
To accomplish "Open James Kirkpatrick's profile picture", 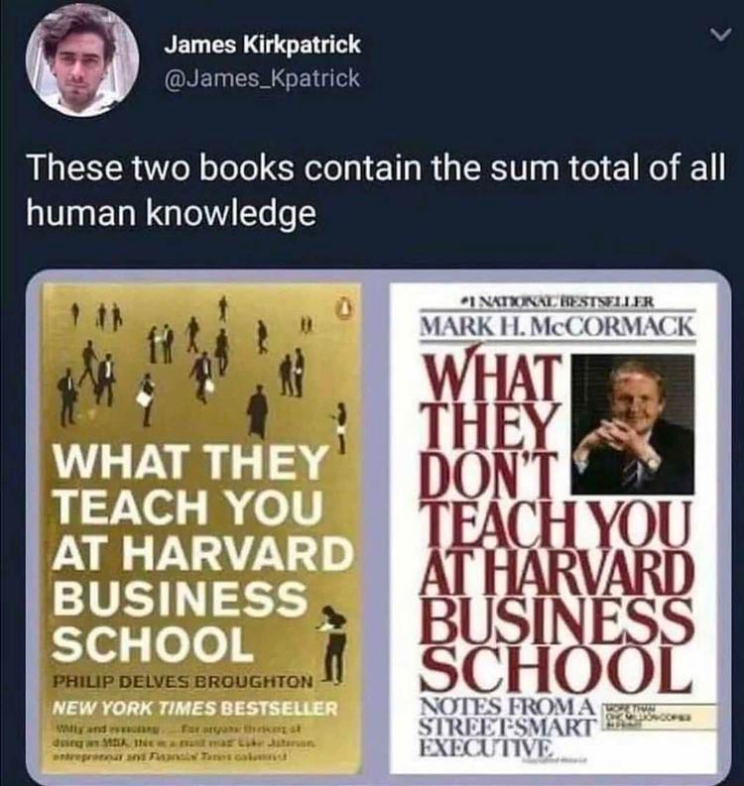I will tap(82, 60).
